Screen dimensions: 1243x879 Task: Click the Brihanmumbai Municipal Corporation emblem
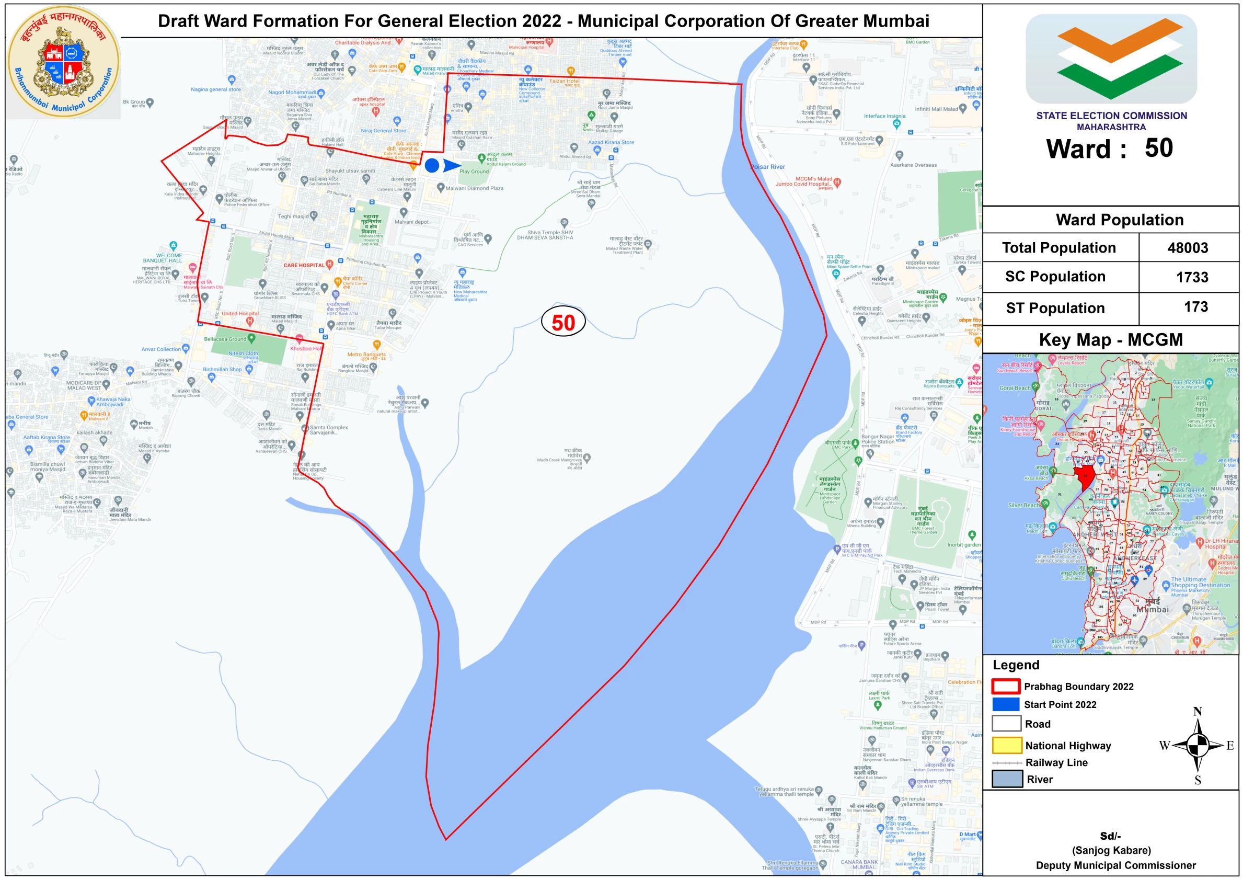coord(64,62)
